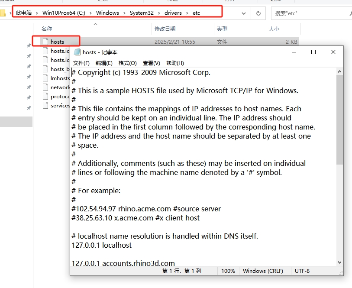Viewport: 352px width, 288px height.
Task: Maximize the hosts Notepad window
Action: [x=313, y=52]
